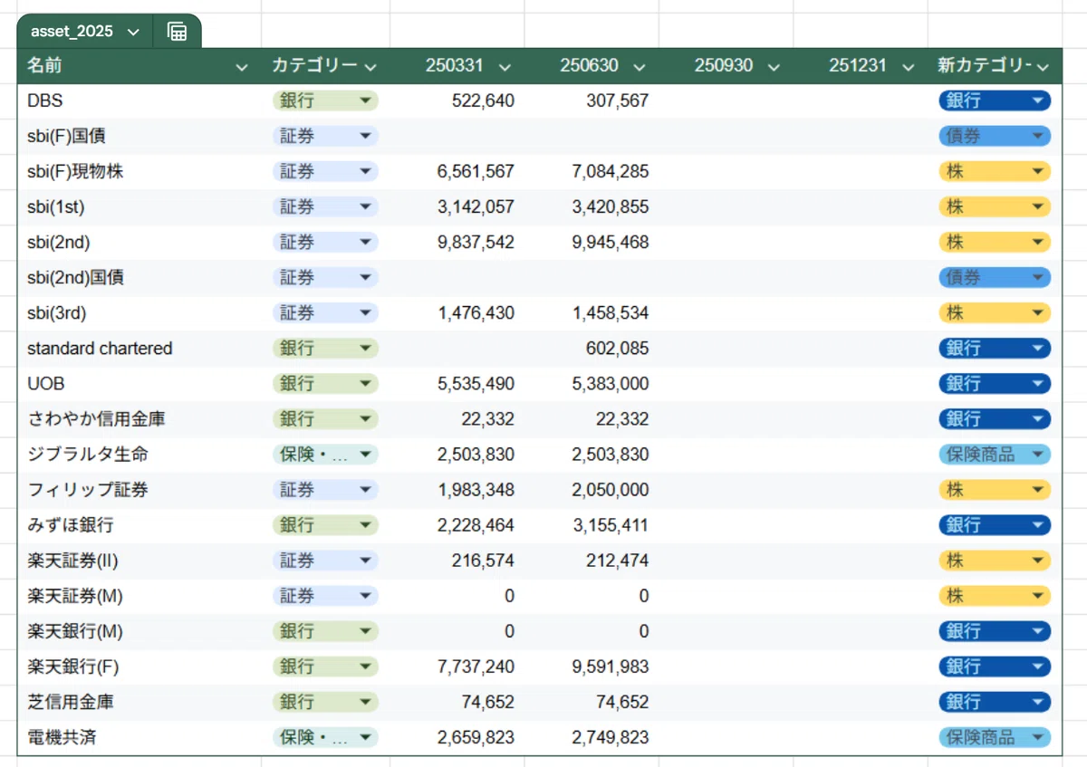Open the 250331 column header dropdown
This screenshot has height=767, width=1087.
click(x=505, y=67)
